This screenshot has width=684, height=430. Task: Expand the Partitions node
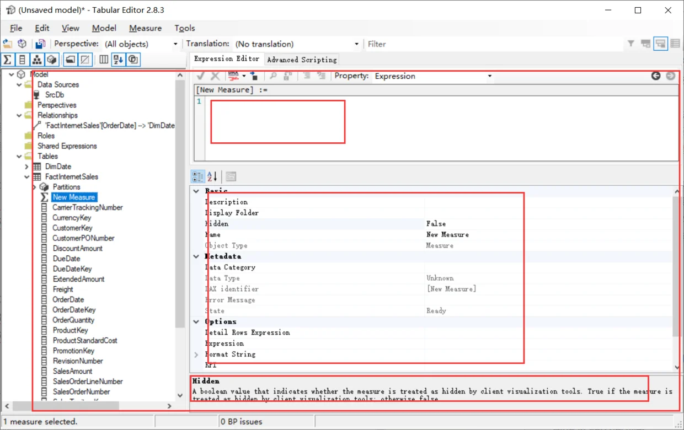pyautogui.click(x=34, y=187)
